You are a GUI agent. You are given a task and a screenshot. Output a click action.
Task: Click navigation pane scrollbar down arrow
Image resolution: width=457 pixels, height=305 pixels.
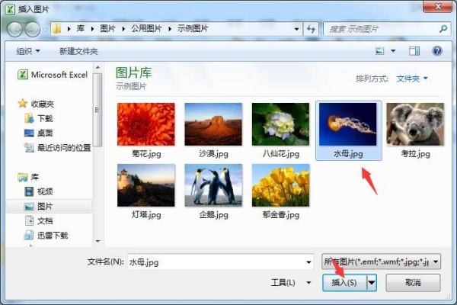(98, 241)
